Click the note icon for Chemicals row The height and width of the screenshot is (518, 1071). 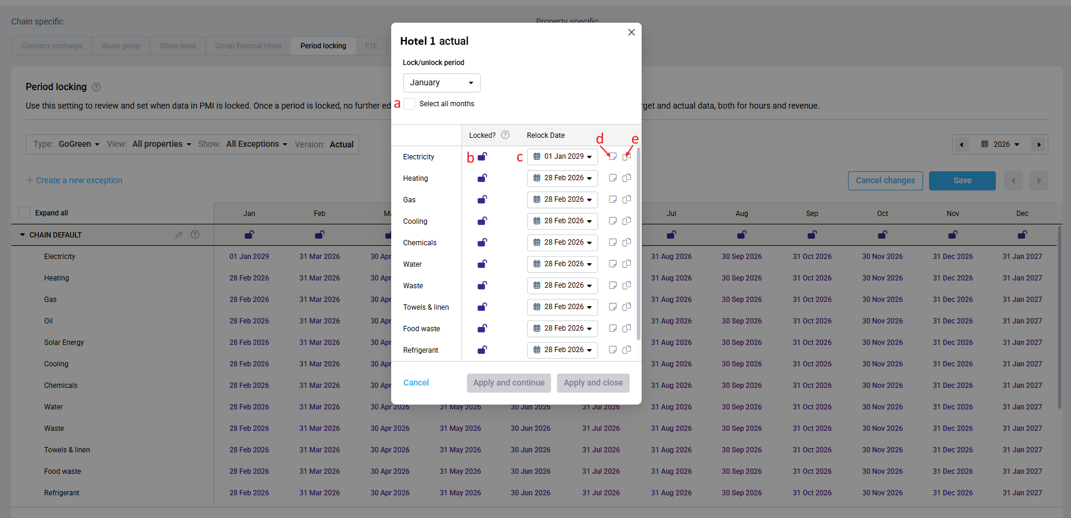point(612,242)
